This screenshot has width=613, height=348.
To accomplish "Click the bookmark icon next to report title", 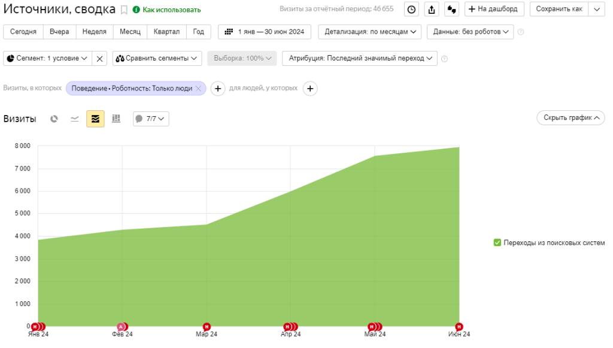I will click(x=124, y=10).
